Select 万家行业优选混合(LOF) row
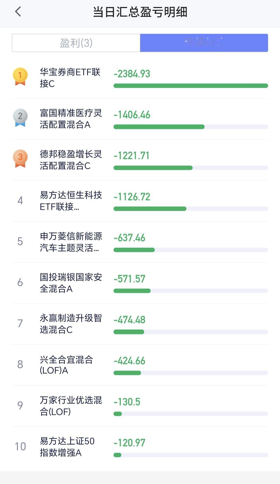The height and width of the screenshot is (484, 280). point(140,406)
